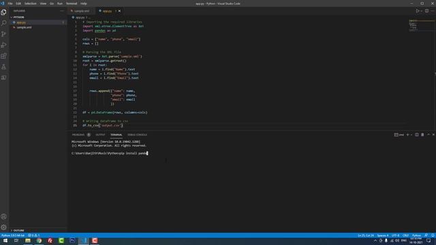Change indentation via Spaces: 4
Viewport: 436px width, 245px height.
383,235
